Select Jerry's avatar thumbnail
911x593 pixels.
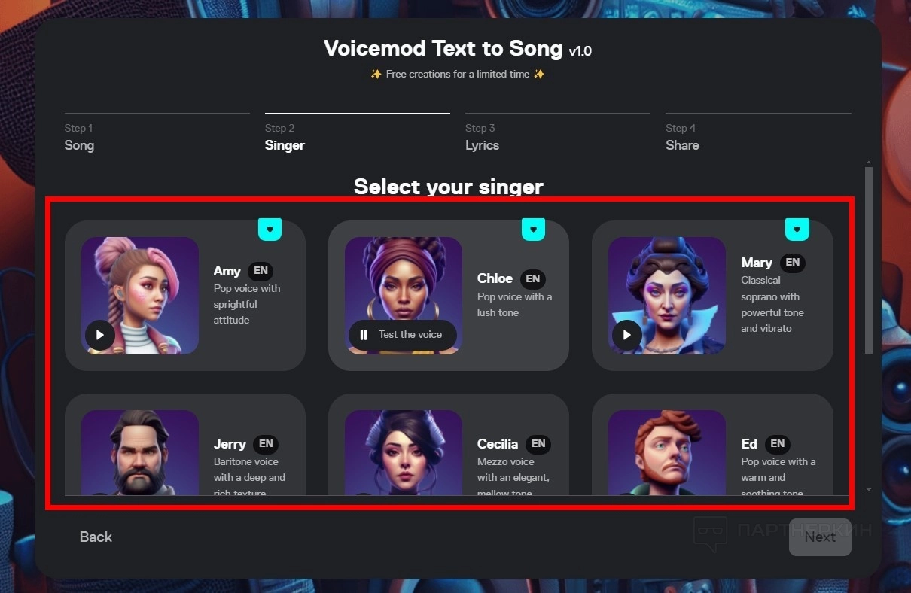tap(140, 452)
